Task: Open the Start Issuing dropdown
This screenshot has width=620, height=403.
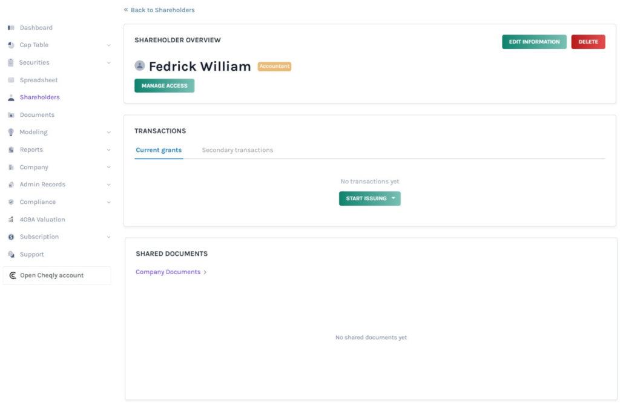Action: (393, 198)
